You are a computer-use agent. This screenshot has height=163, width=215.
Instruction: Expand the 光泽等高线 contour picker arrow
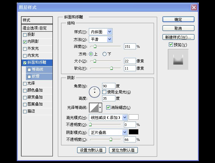click(x=100, y=107)
